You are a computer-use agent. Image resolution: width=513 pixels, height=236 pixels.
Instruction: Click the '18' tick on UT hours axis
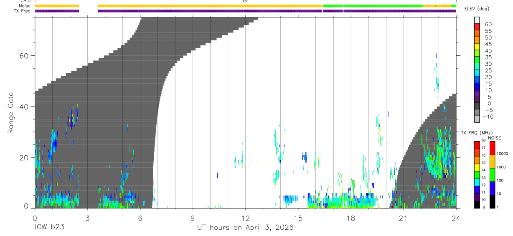pos(350,218)
